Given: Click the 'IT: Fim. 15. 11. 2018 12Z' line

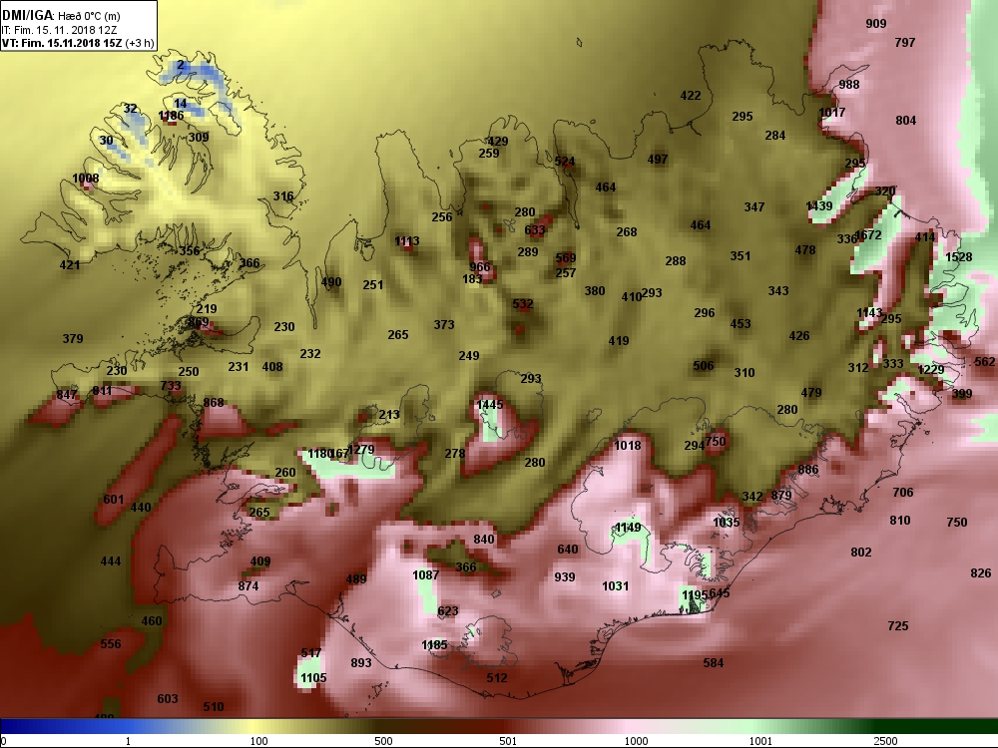Looking at the screenshot, I should coord(59,30).
